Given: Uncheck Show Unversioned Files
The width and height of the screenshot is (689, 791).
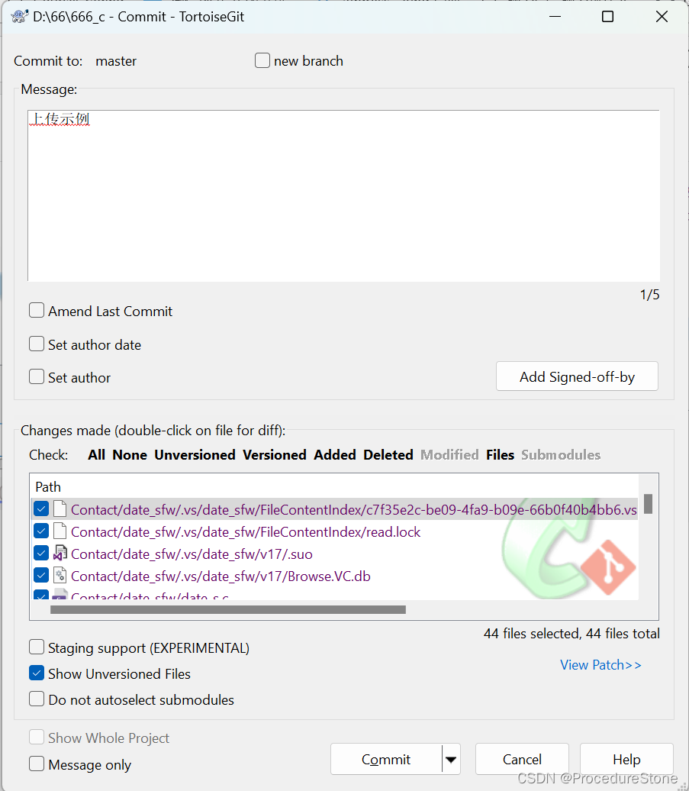Looking at the screenshot, I should point(37,673).
